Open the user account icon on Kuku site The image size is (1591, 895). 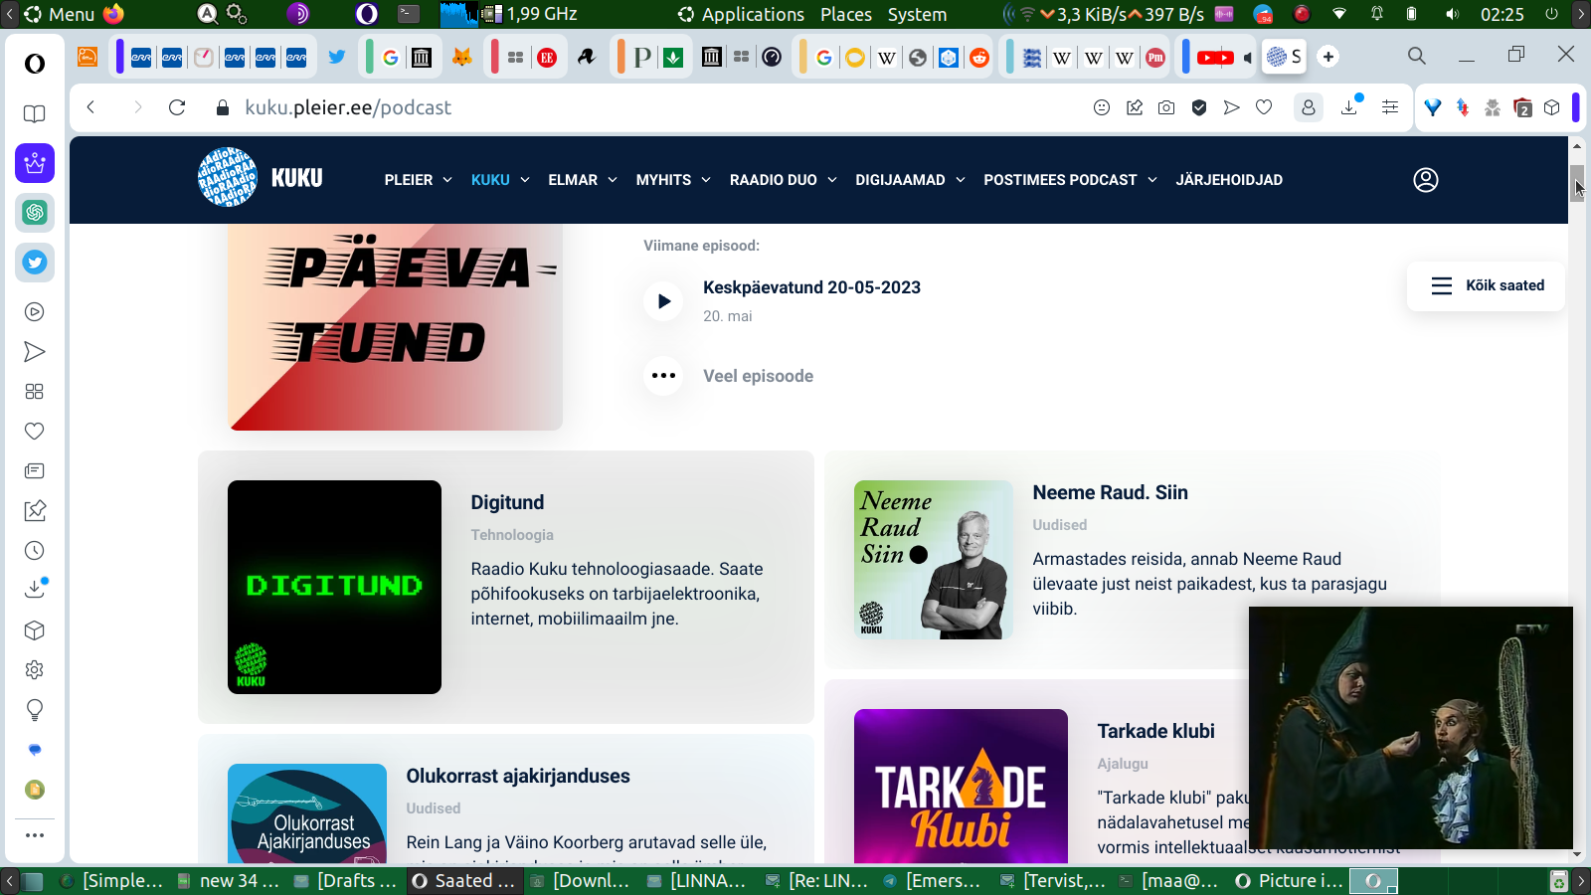1426,180
